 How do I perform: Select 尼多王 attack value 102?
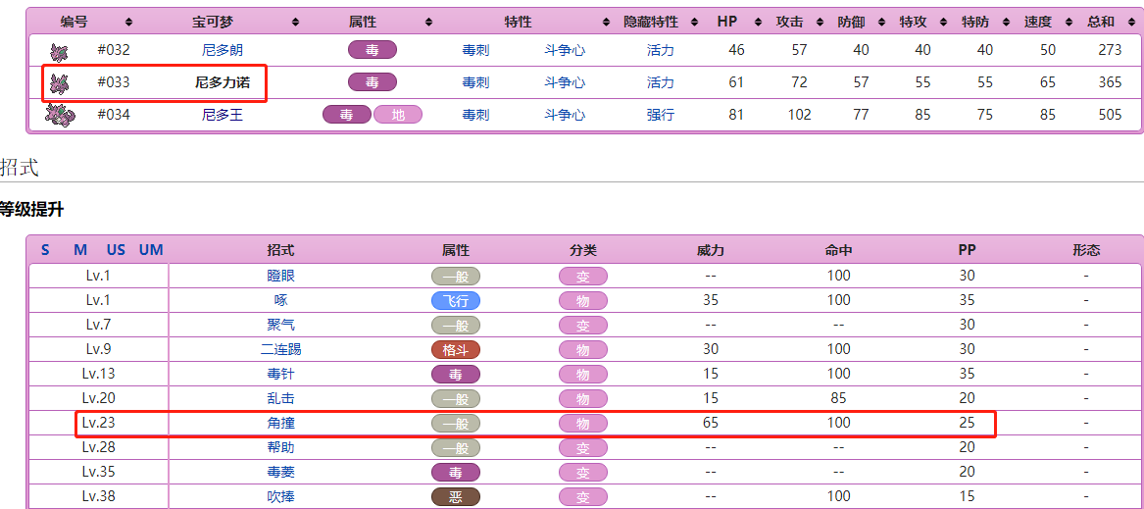point(799,115)
